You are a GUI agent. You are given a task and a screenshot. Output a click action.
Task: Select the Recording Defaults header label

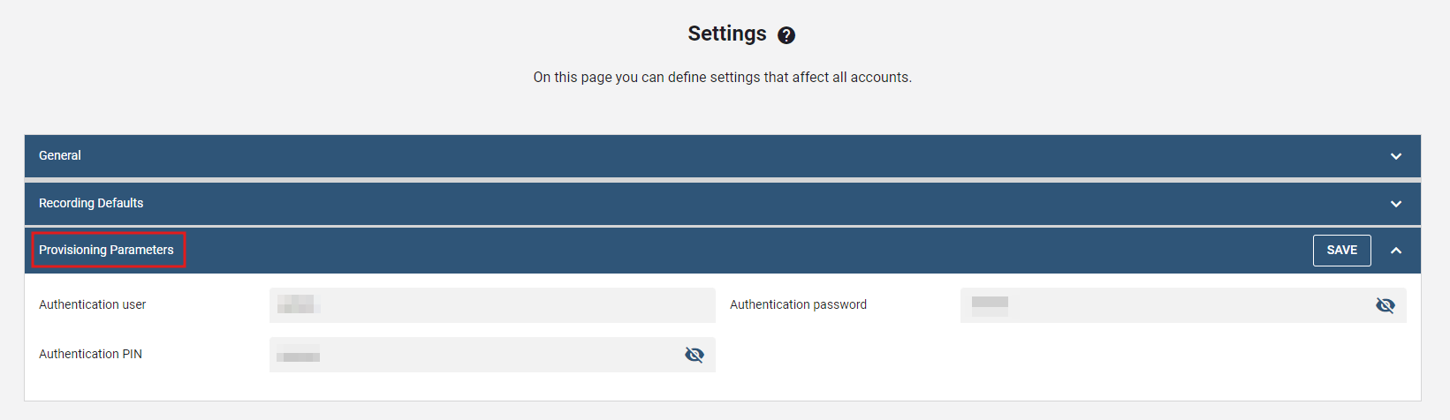91,203
